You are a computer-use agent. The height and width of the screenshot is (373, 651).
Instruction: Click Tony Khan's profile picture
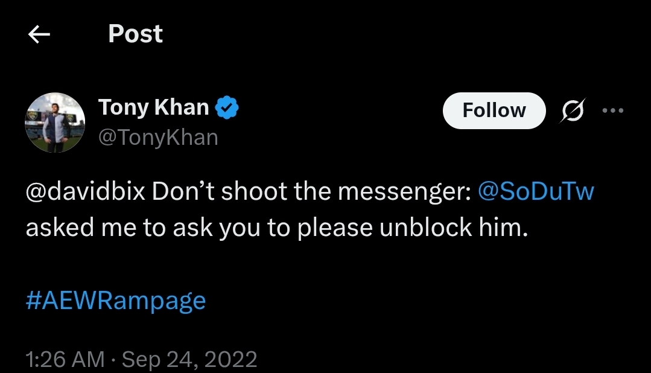click(54, 123)
